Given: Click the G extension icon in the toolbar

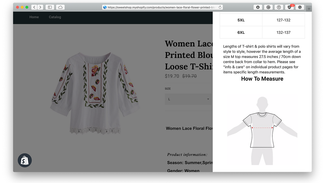Looking at the screenshot, I should coord(300,7).
